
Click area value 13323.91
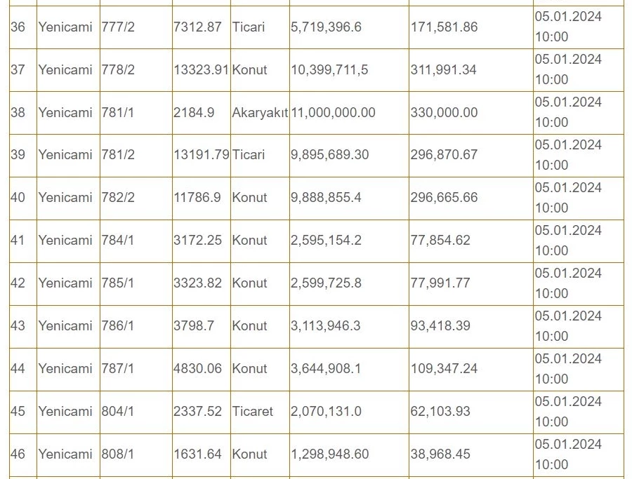201,70
